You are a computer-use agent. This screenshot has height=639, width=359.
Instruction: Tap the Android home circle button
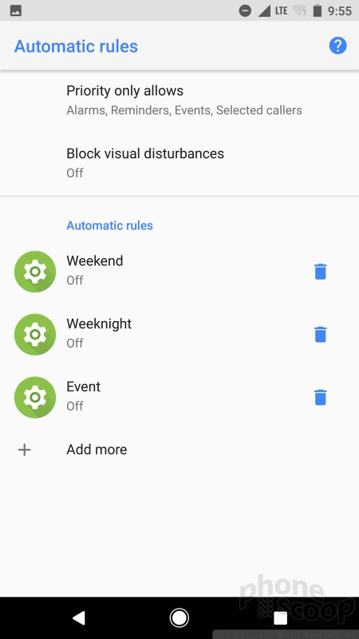(179, 617)
